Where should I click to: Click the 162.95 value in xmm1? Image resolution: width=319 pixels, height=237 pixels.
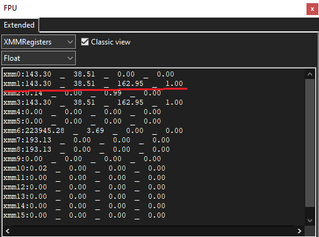130,83
